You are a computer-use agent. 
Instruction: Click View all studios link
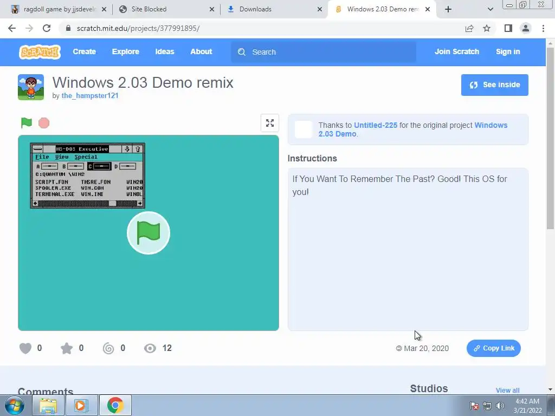click(507, 390)
